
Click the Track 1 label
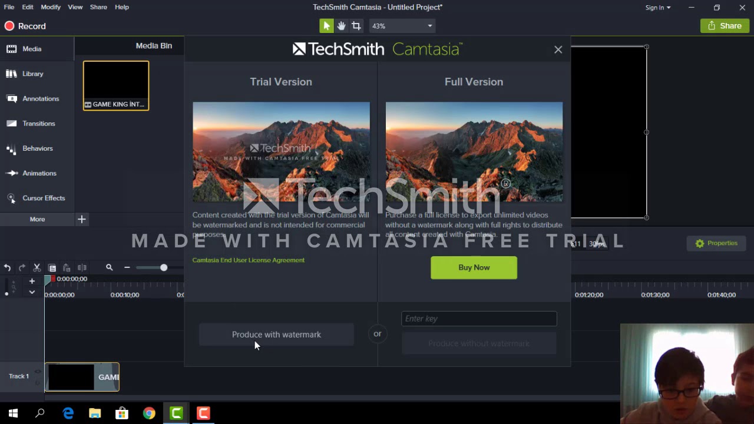[19, 376]
